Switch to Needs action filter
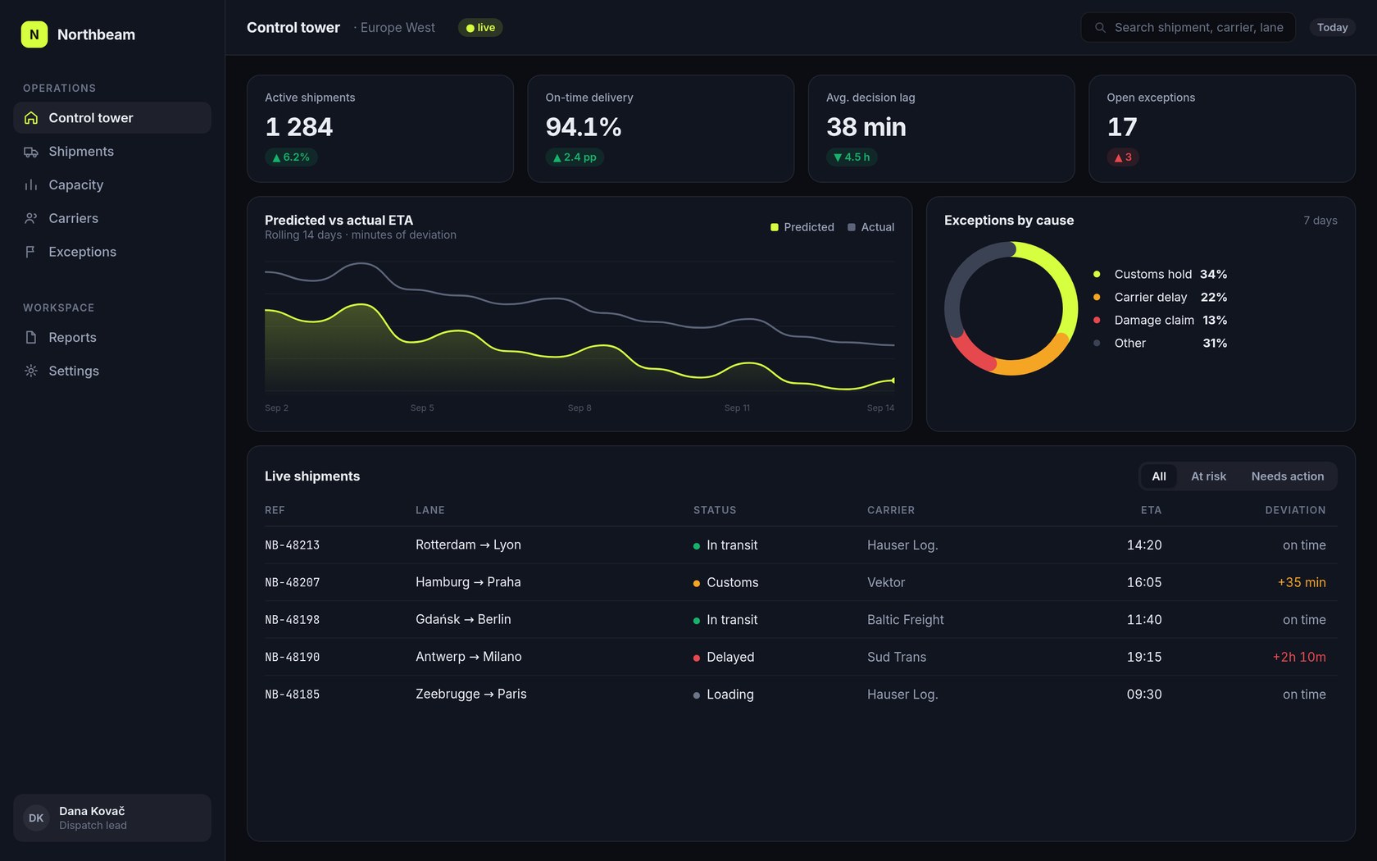This screenshot has width=1377, height=861. tap(1288, 476)
